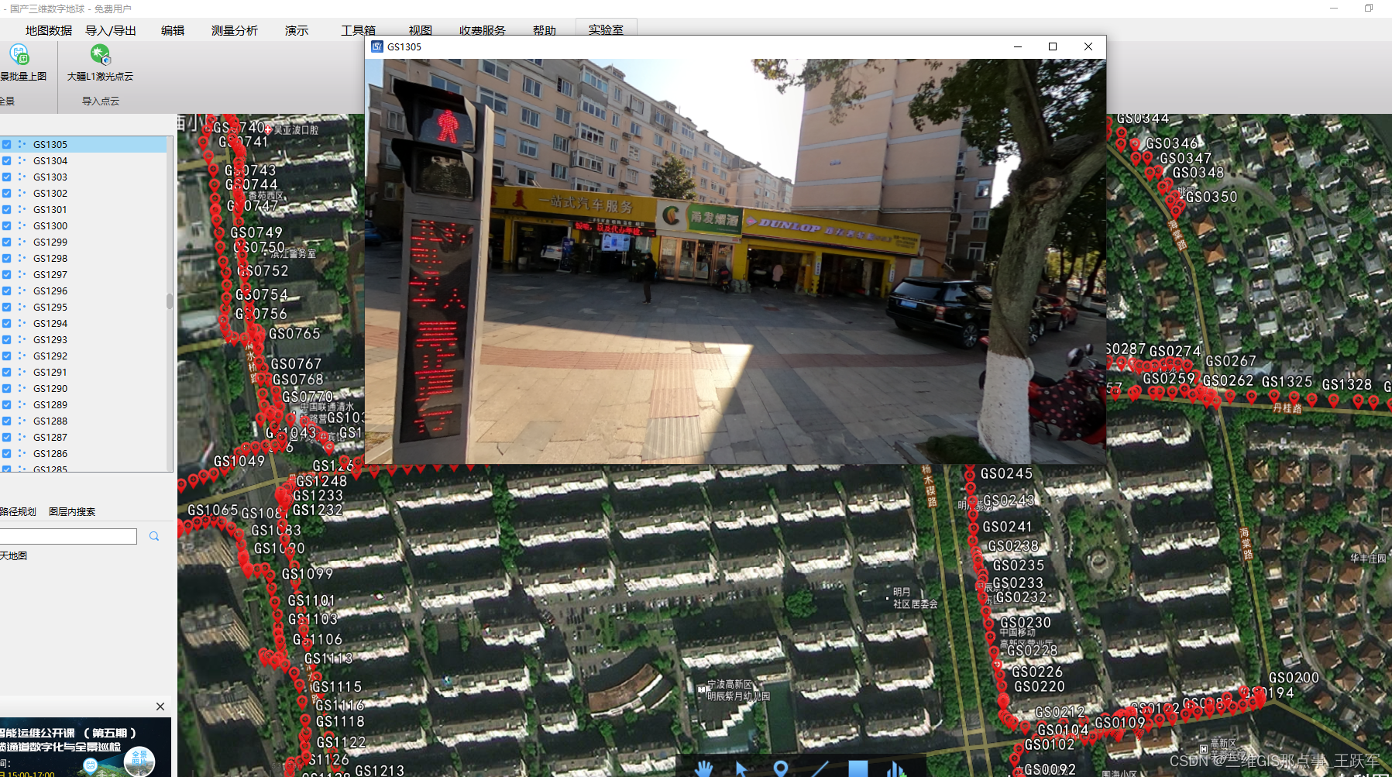Select the arrow pointer tool on map toolbar
Viewport: 1392px width, 777px height.
click(741, 768)
